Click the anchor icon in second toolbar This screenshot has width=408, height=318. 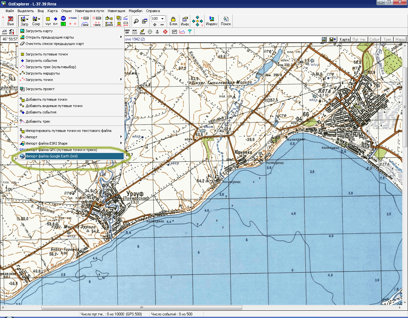point(157,32)
